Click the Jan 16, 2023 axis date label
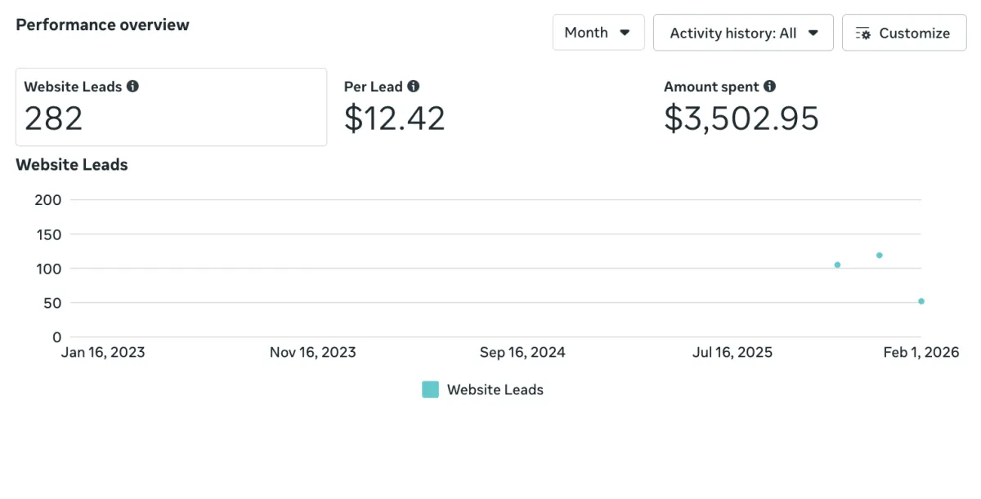Screen dimensions: 981x499 click(x=103, y=353)
